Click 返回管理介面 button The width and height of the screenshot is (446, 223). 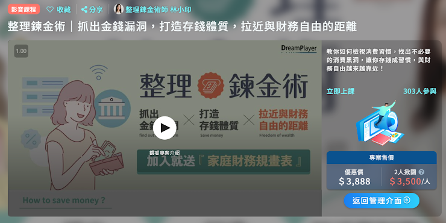(x=382, y=201)
